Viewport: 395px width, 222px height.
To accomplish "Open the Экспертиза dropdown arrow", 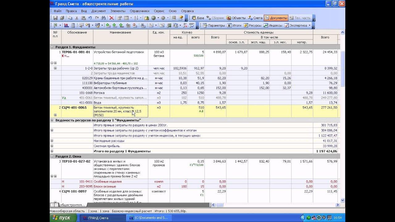I will tap(310, 26).
